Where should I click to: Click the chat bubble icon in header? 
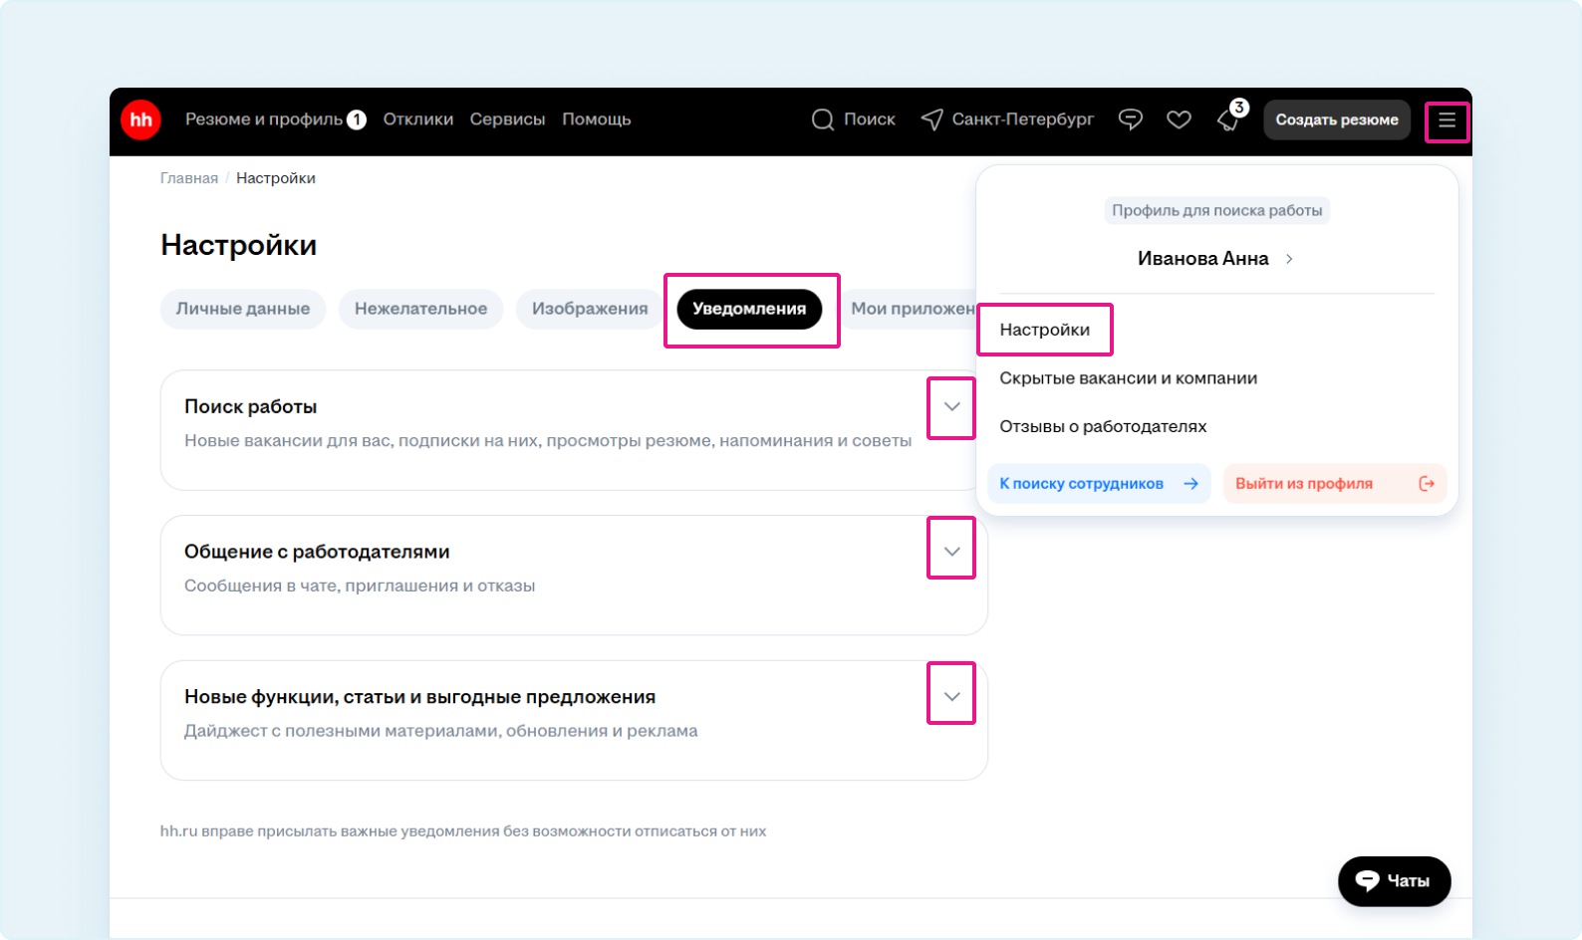pos(1130,120)
